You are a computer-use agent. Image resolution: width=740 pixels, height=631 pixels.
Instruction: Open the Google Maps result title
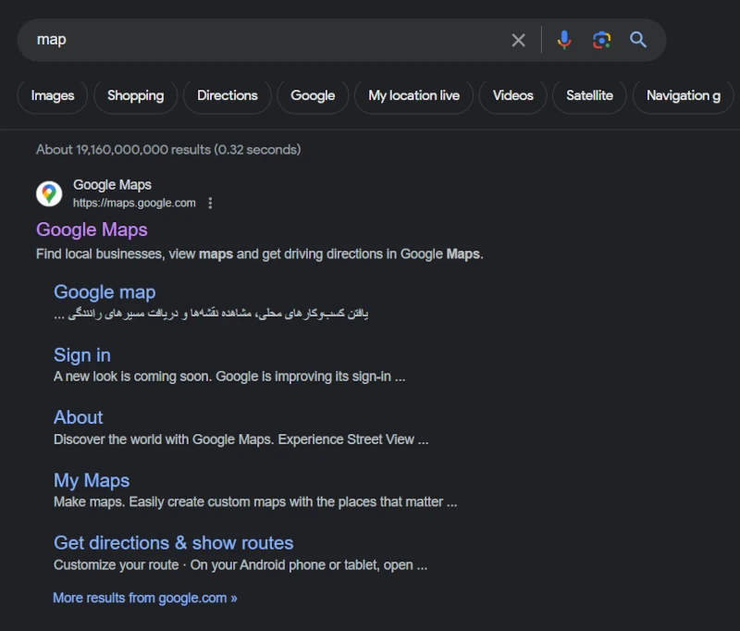point(92,229)
